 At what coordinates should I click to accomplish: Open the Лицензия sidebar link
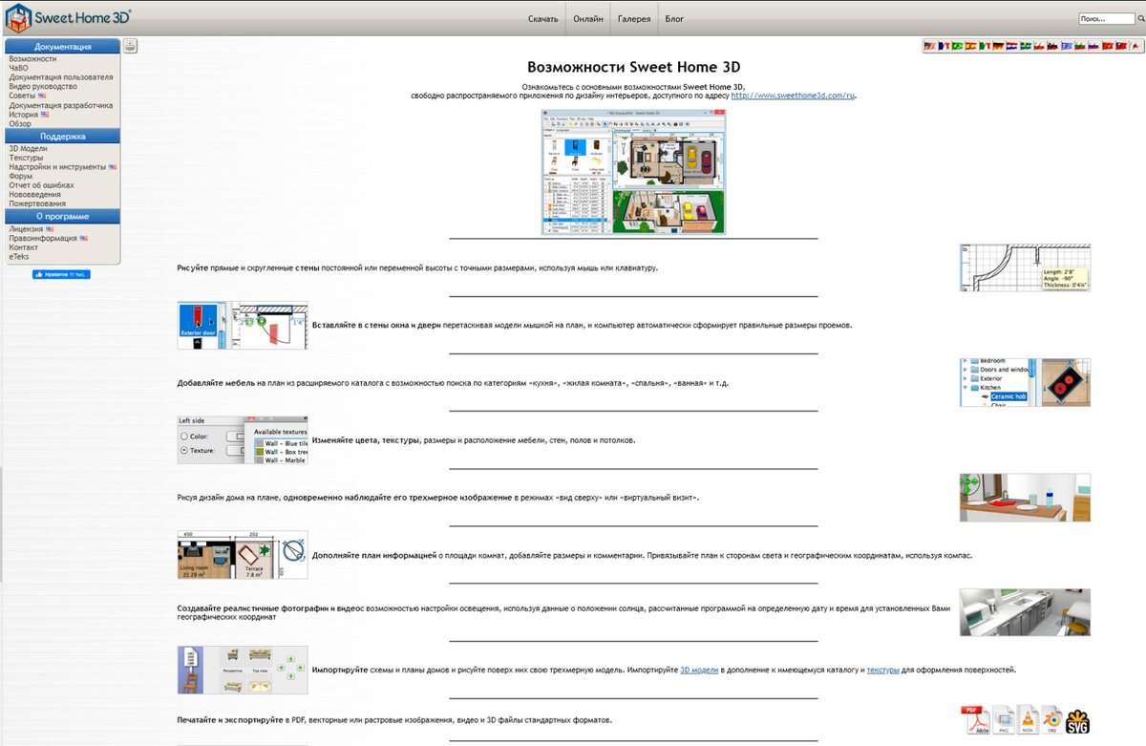tap(26, 229)
